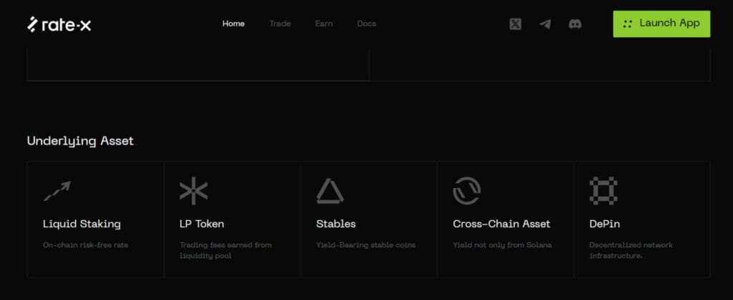
Task: Select the Stables card title
Action: pos(336,224)
